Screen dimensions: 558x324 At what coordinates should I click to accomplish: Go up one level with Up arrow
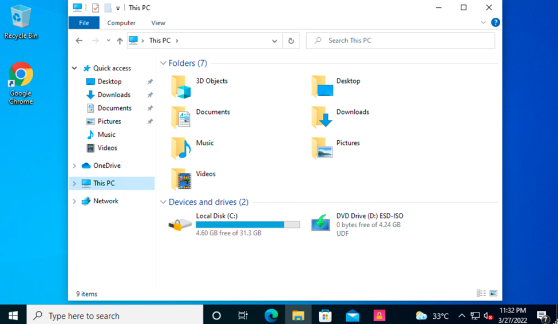click(120, 41)
